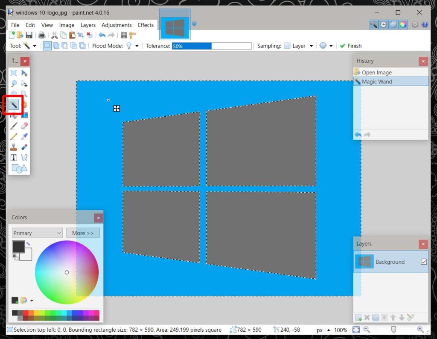Open the Effects menu
The height and width of the screenshot is (339, 437).
pos(146,25)
